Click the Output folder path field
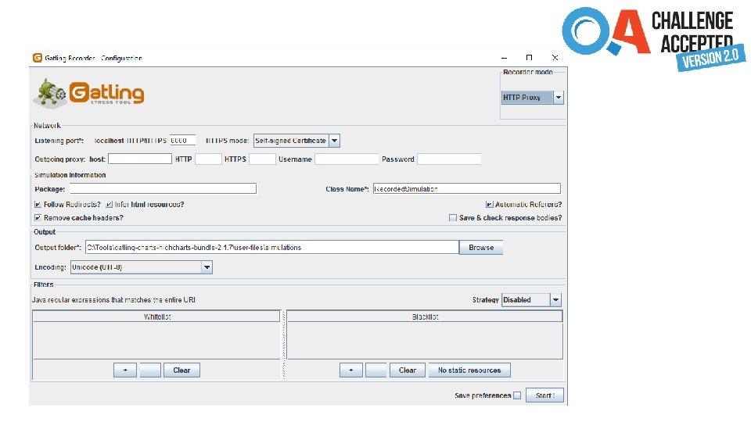The height and width of the screenshot is (422, 751). pos(272,248)
